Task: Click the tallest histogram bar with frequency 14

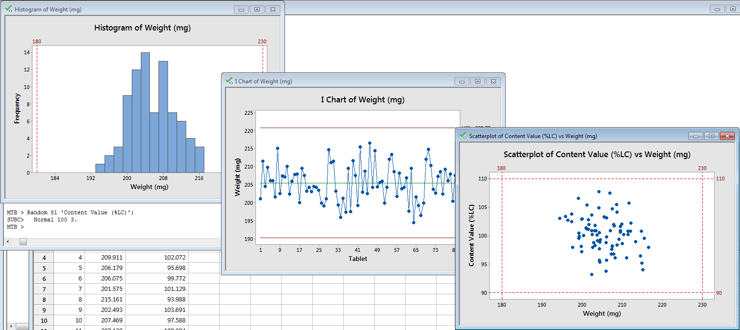Action: pyautogui.click(x=145, y=112)
